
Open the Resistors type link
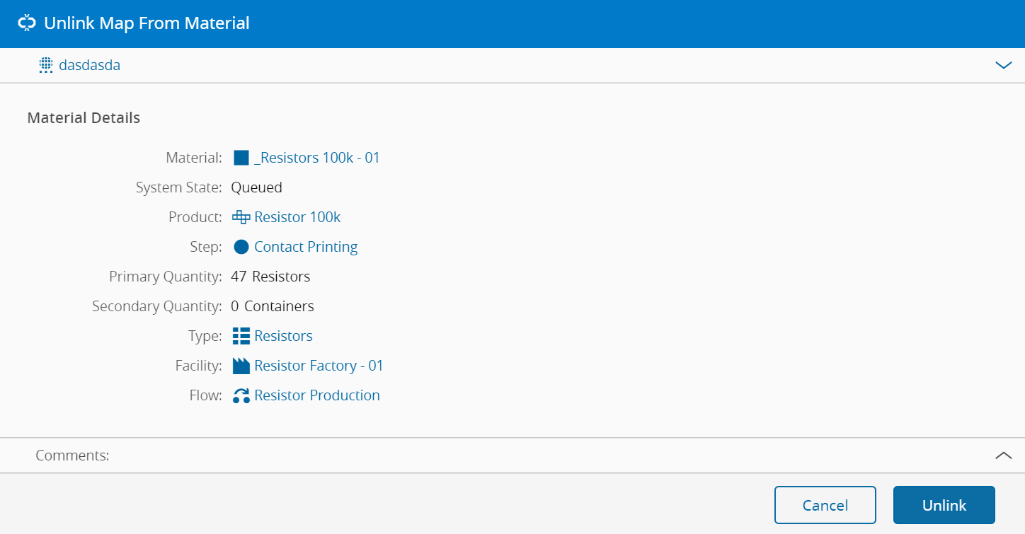tap(283, 336)
